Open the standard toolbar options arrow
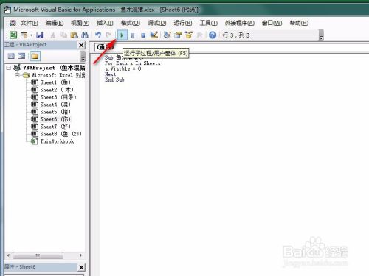The image size is (369, 276). click(321, 35)
